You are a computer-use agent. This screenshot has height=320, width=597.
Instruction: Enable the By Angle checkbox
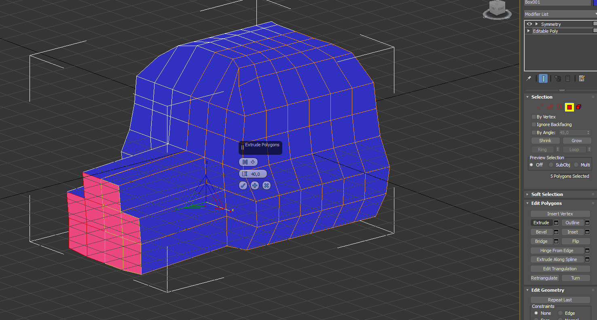tap(533, 133)
